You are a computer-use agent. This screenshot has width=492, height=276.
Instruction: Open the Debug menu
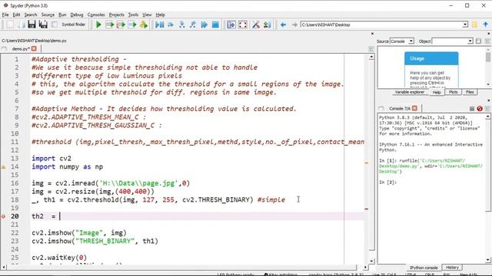click(77, 15)
